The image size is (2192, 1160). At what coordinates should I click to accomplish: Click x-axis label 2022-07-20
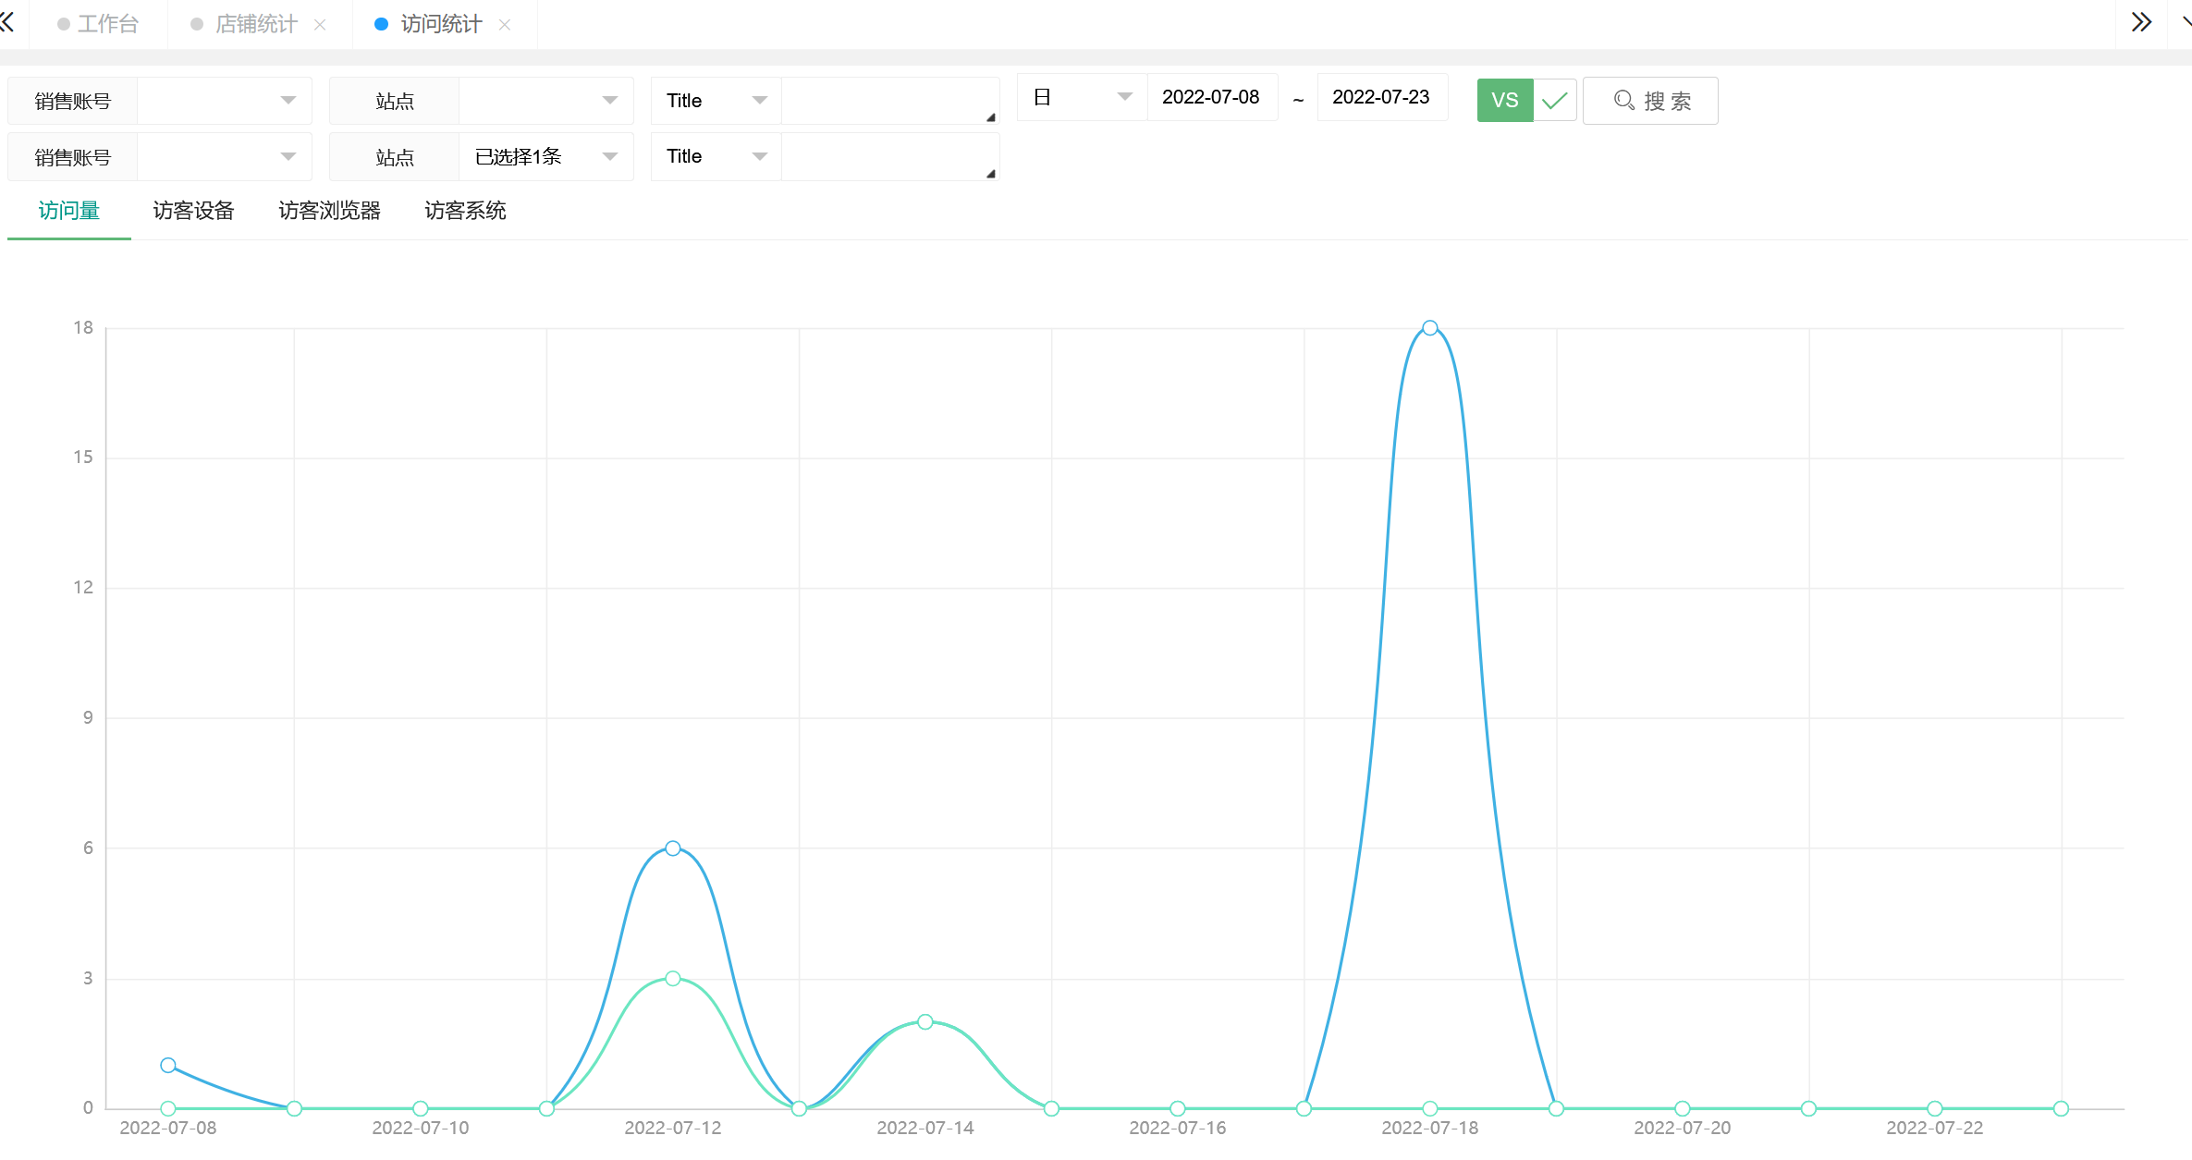tap(1683, 1129)
